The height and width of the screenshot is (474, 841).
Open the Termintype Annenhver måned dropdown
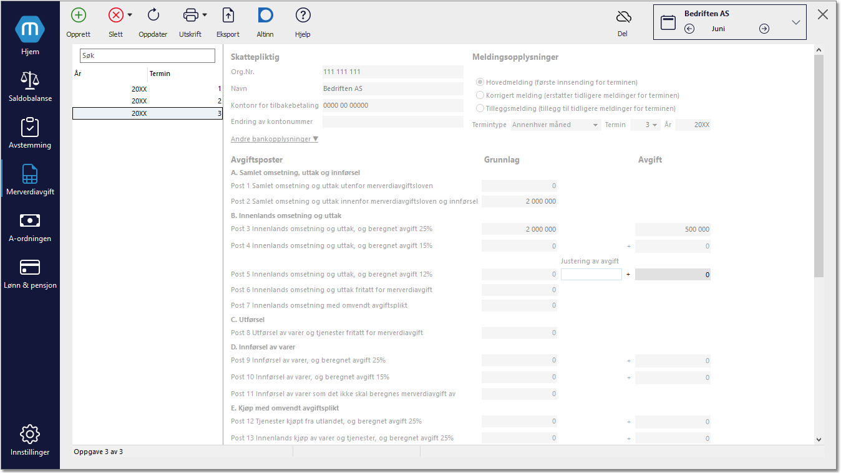coord(555,125)
